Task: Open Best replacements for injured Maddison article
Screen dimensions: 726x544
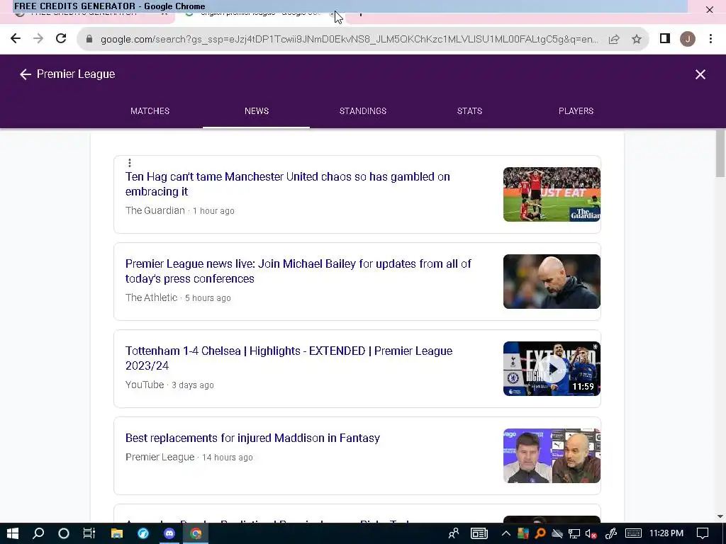Action: tap(253, 438)
